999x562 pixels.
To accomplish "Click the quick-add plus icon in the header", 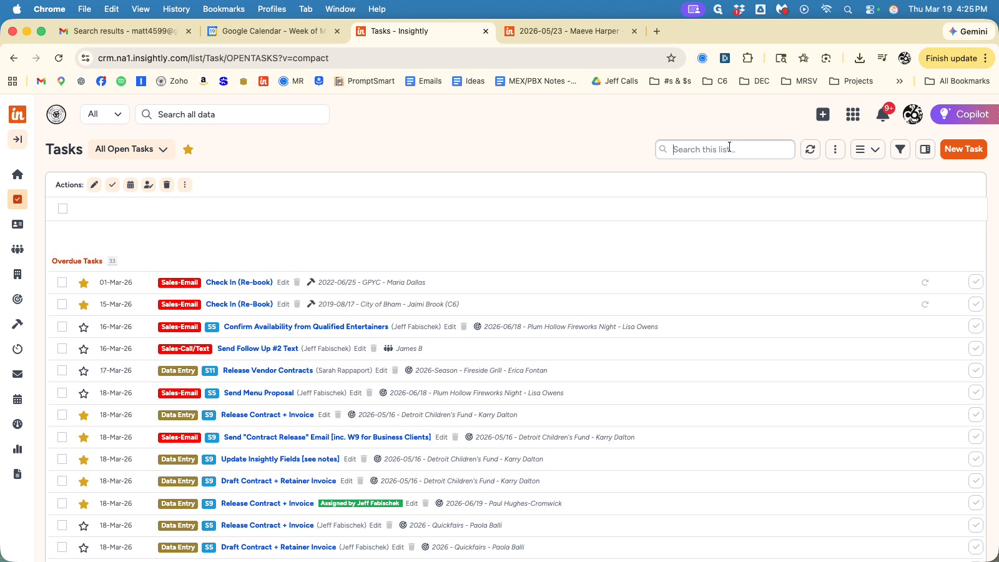I will tap(823, 114).
